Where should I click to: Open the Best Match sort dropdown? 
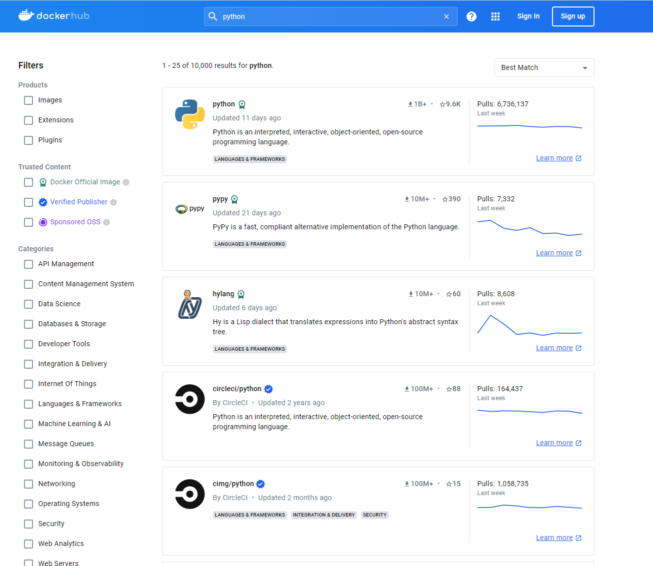point(544,68)
